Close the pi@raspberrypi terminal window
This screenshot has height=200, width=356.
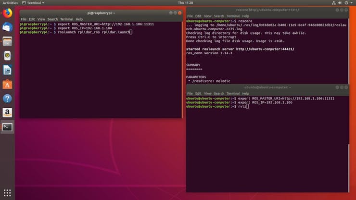click(179, 13)
